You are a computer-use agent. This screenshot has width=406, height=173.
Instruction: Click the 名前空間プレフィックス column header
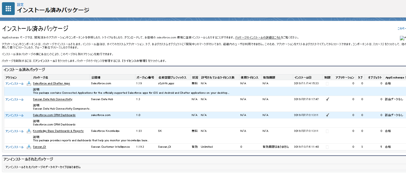pos(172,77)
